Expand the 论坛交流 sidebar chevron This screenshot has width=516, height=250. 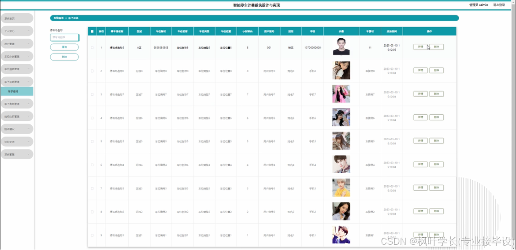(x=28, y=142)
